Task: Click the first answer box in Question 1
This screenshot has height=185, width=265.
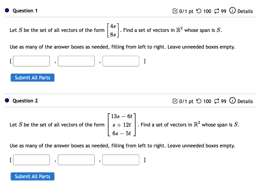Action: pyautogui.click(x=31, y=61)
